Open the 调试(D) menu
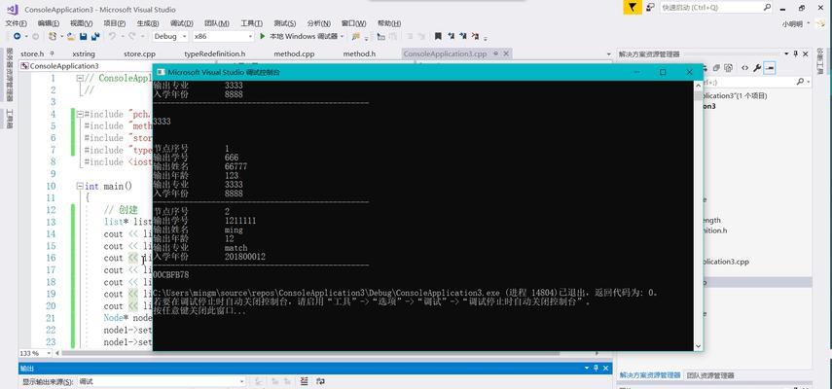 pyautogui.click(x=181, y=23)
